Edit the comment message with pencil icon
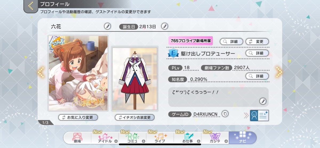320x148 pixels. click(x=263, y=101)
